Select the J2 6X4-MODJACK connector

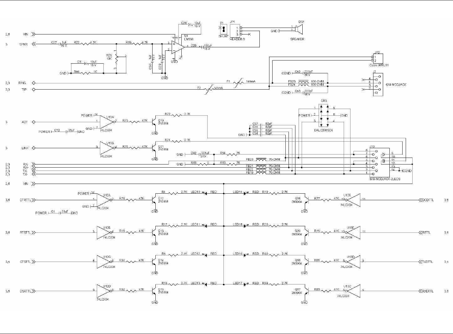pyautogui.click(x=377, y=85)
